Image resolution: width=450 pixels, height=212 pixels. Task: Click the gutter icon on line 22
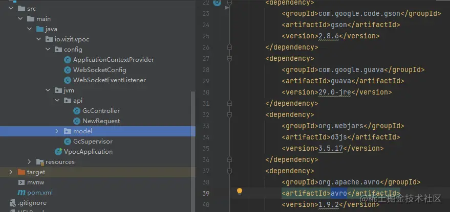(218, 3)
